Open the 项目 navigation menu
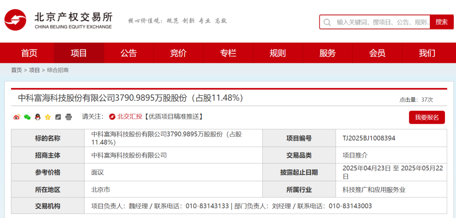The image size is (456, 218). coord(79,53)
